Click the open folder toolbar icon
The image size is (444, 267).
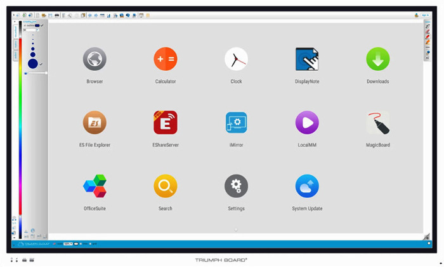click(x=44, y=15)
